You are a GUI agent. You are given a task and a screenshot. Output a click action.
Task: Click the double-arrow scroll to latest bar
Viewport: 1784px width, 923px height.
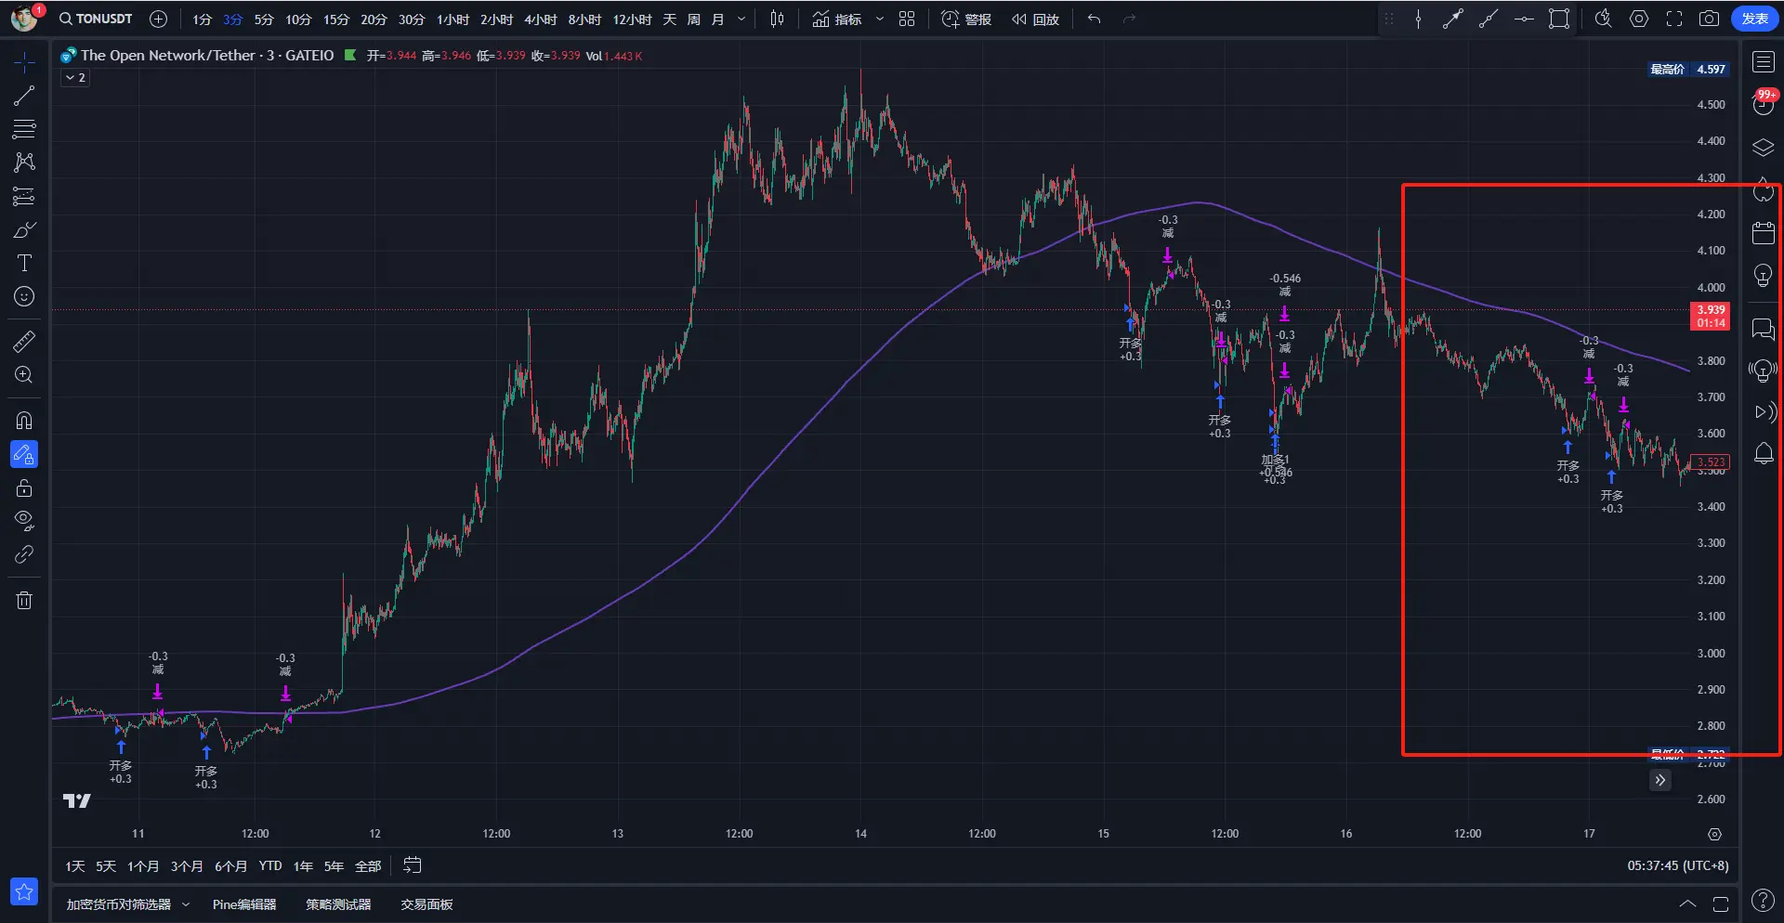[1659, 780]
